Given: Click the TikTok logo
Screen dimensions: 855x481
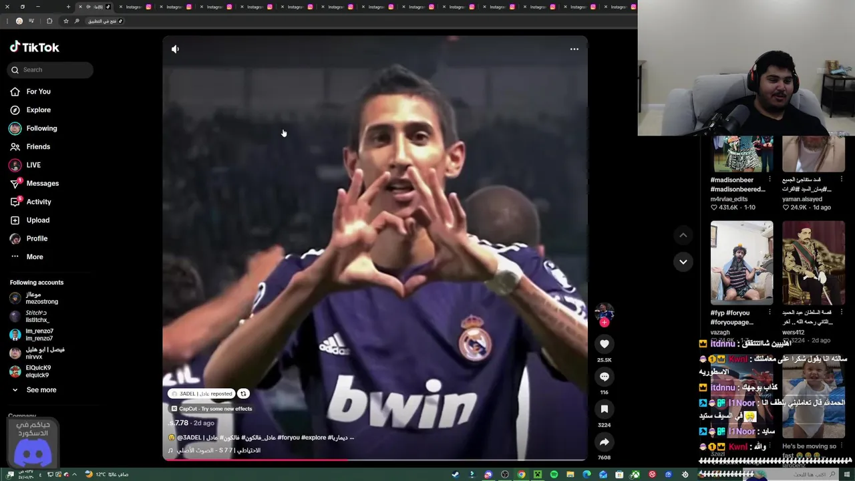Looking at the screenshot, I should point(35,47).
